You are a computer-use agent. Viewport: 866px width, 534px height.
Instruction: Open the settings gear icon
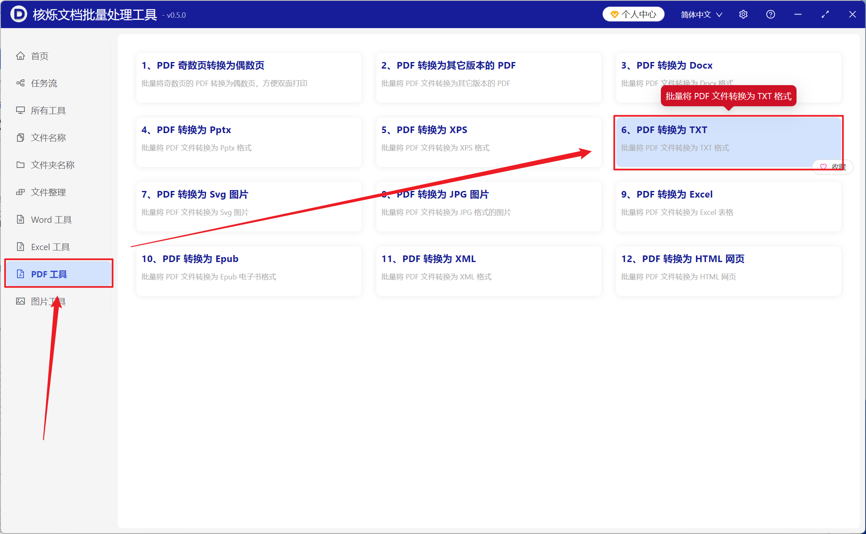743,14
